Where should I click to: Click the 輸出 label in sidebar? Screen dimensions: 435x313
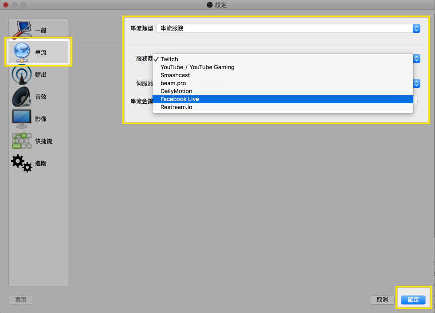click(41, 74)
